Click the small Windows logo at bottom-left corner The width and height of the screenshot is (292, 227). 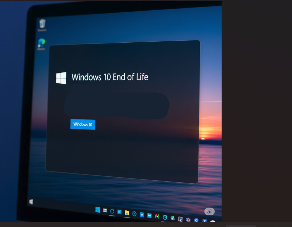[x=31, y=202]
